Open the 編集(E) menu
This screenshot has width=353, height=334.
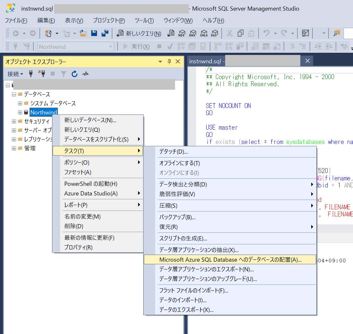click(x=46, y=21)
